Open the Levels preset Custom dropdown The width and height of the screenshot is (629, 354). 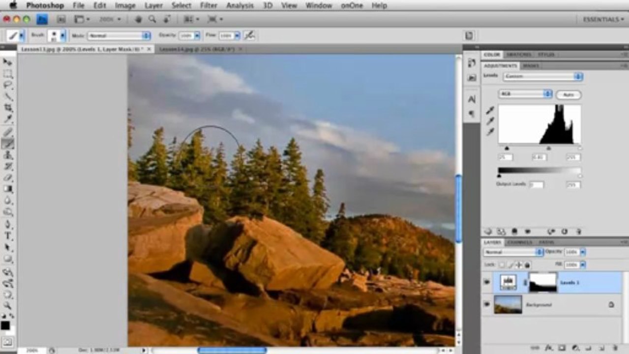pyautogui.click(x=543, y=77)
